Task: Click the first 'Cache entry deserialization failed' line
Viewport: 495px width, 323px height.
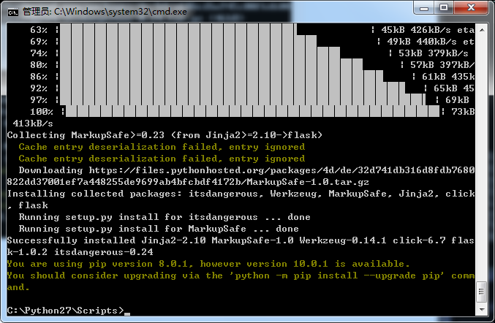Action: (162, 147)
